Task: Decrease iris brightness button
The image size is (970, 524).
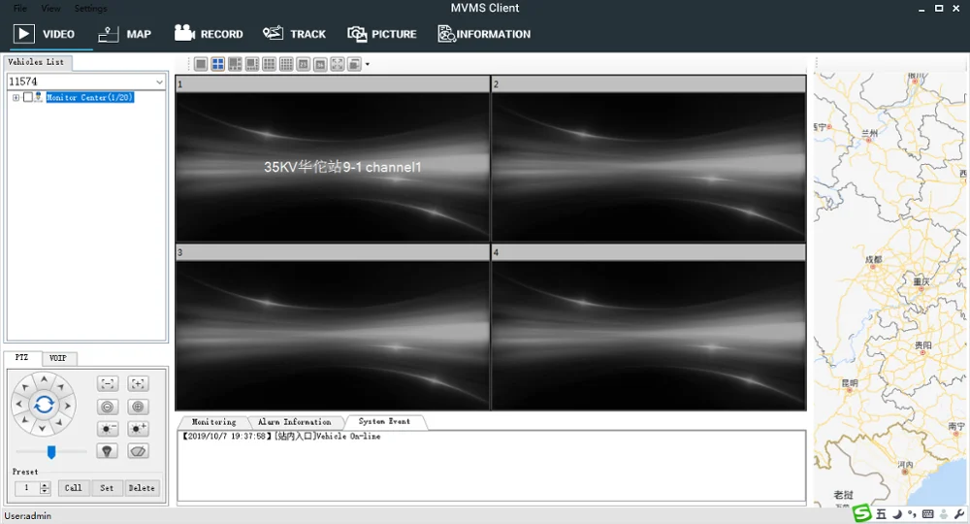Action: pyautogui.click(x=108, y=429)
